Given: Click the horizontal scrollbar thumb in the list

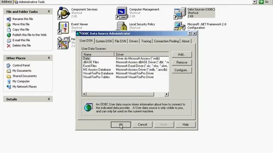Looking at the screenshot, I should (120, 94).
